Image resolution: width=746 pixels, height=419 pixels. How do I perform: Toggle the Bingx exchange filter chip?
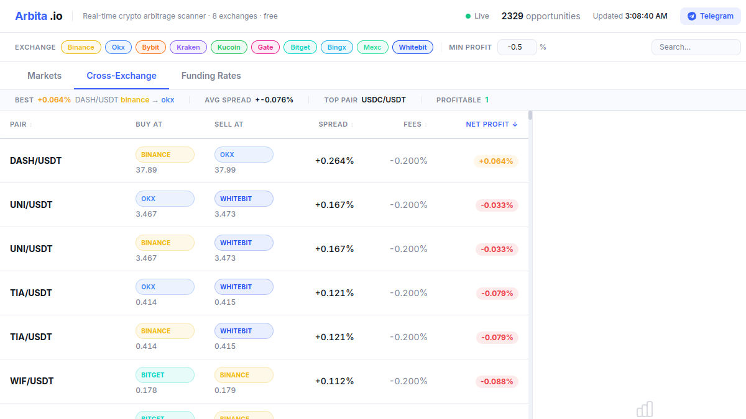point(337,47)
